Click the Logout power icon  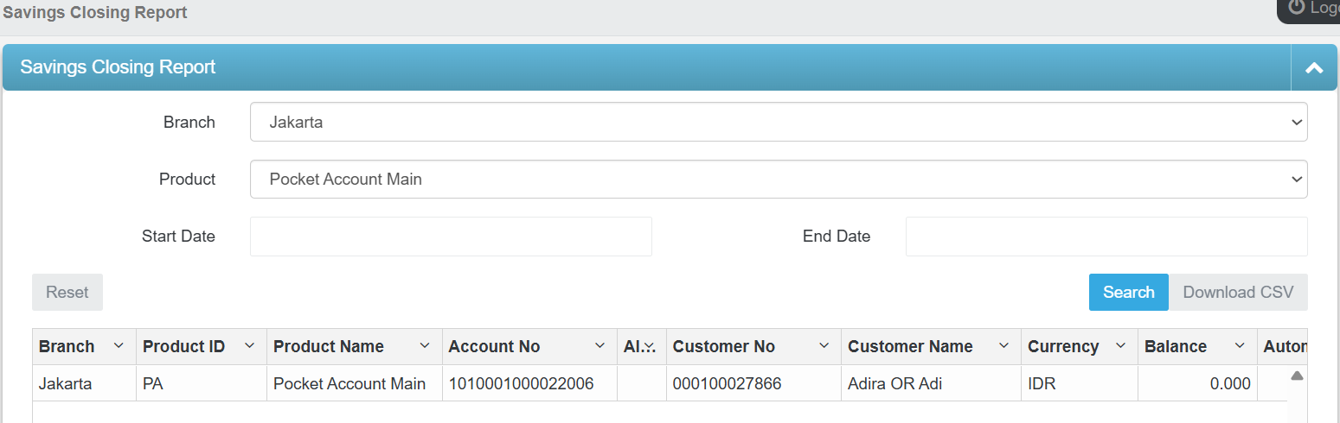1296,8
